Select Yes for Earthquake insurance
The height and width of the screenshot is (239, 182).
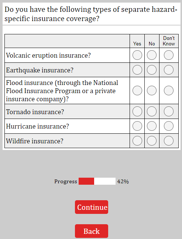tap(137, 70)
